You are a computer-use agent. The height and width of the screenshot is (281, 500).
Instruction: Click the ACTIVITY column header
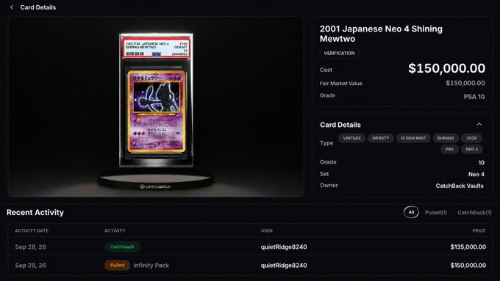pyautogui.click(x=115, y=230)
